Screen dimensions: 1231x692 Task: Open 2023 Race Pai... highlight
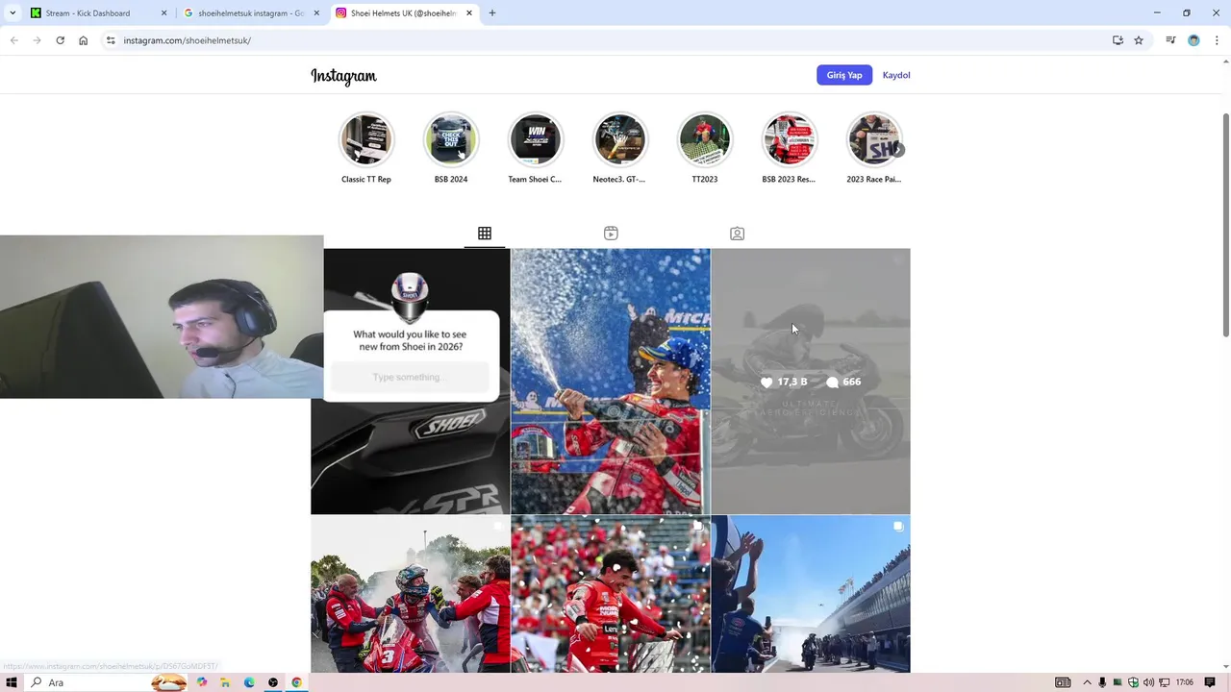873,140
